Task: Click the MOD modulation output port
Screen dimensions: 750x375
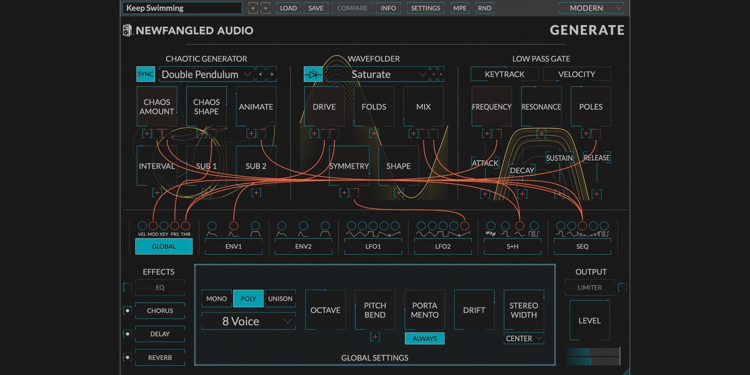Action: coord(153,226)
